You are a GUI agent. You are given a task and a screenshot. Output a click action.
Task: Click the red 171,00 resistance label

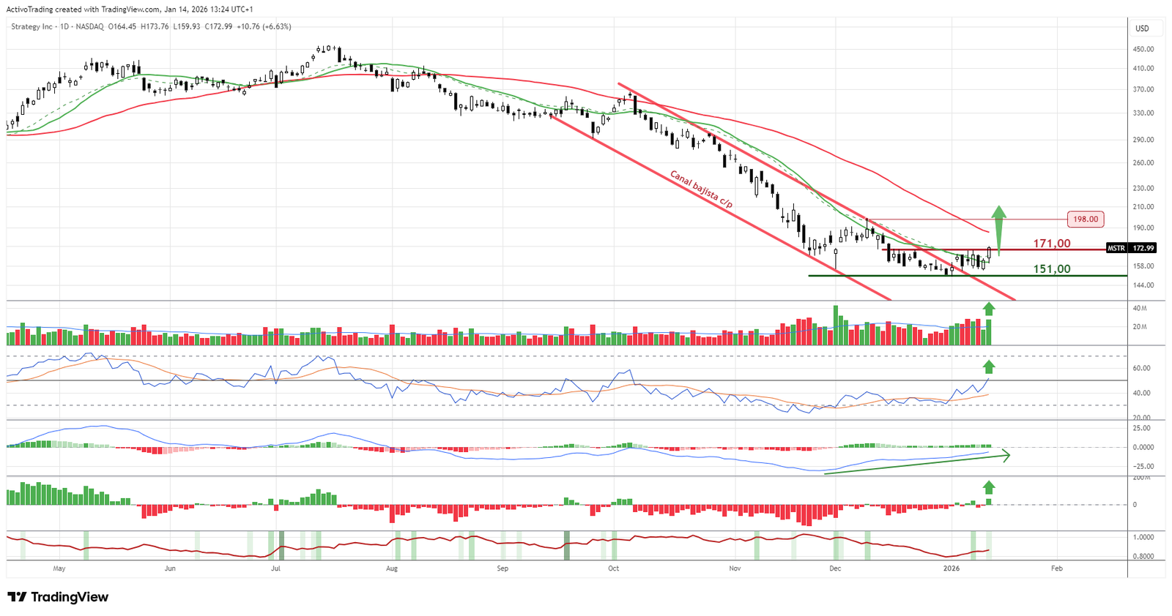[x=1051, y=243]
